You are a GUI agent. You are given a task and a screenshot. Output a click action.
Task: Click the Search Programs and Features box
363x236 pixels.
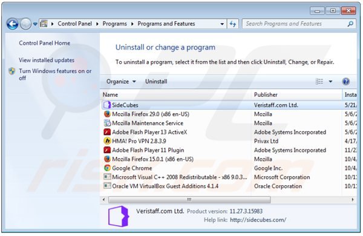(299, 24)
